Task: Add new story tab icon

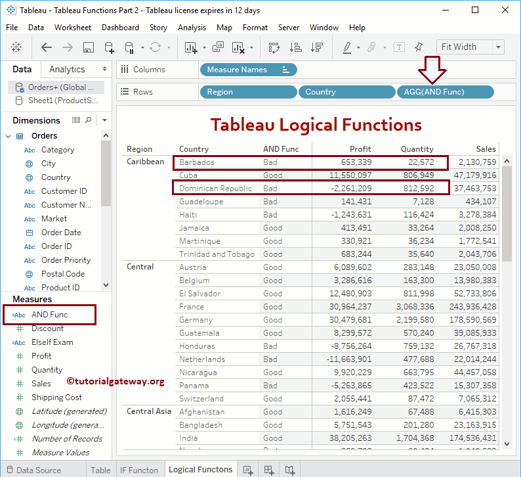Action: [x=290, y=470]
